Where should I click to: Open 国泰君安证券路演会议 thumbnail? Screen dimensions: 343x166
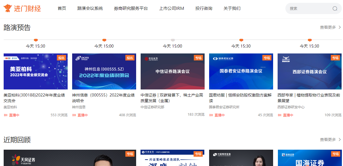241,71
